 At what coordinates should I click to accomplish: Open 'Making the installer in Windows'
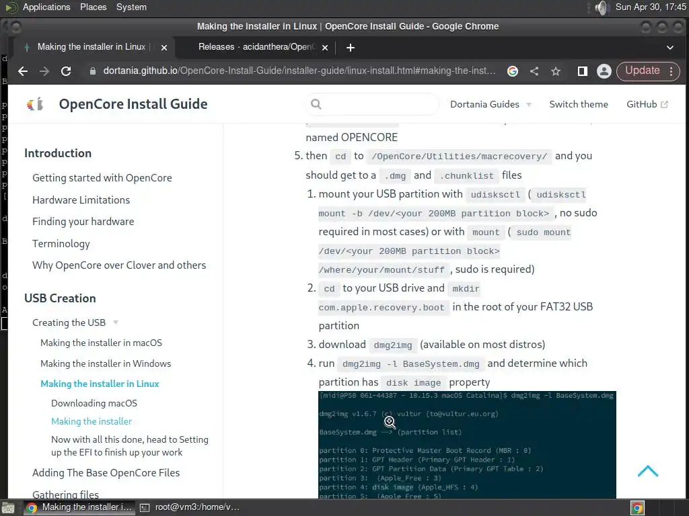coord(106,363)
